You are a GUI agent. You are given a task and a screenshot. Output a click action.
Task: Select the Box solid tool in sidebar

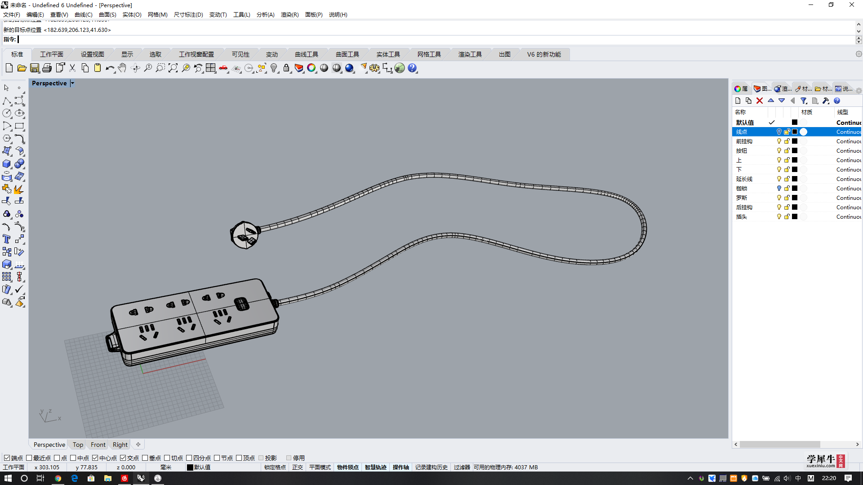(x=7, y=163)
